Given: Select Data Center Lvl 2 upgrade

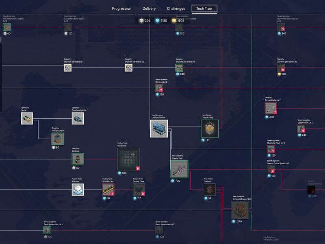Looking at the screenshot, I should 301,129.
